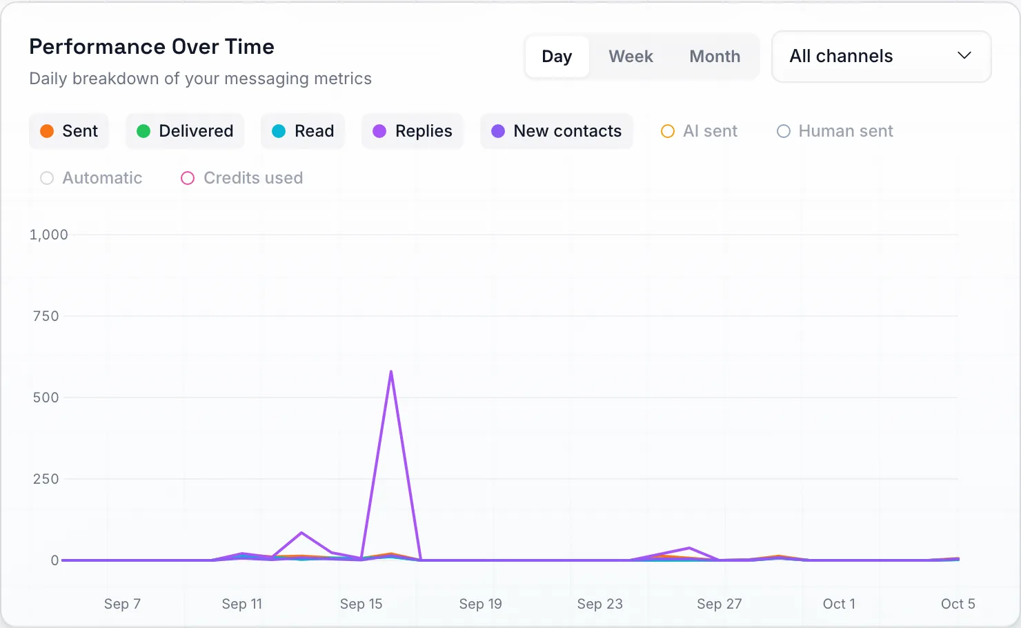Toggle the Replies metric series
Viewport: 1021px width, 628px height.
413,131
